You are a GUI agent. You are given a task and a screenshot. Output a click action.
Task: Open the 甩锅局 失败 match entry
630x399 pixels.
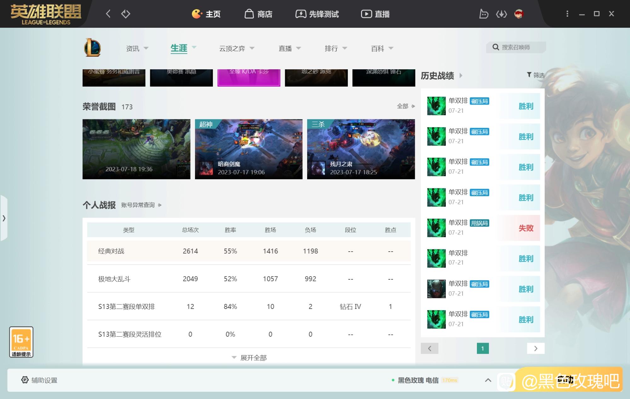coord(483,228)
